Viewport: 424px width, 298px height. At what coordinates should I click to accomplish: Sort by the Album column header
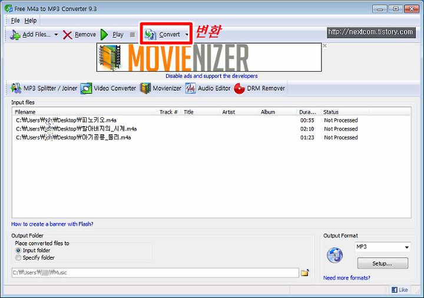point(277,112)
